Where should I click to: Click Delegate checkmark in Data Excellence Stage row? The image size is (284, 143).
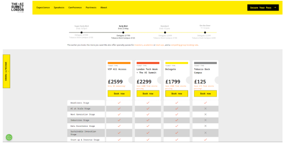(177, 126)
